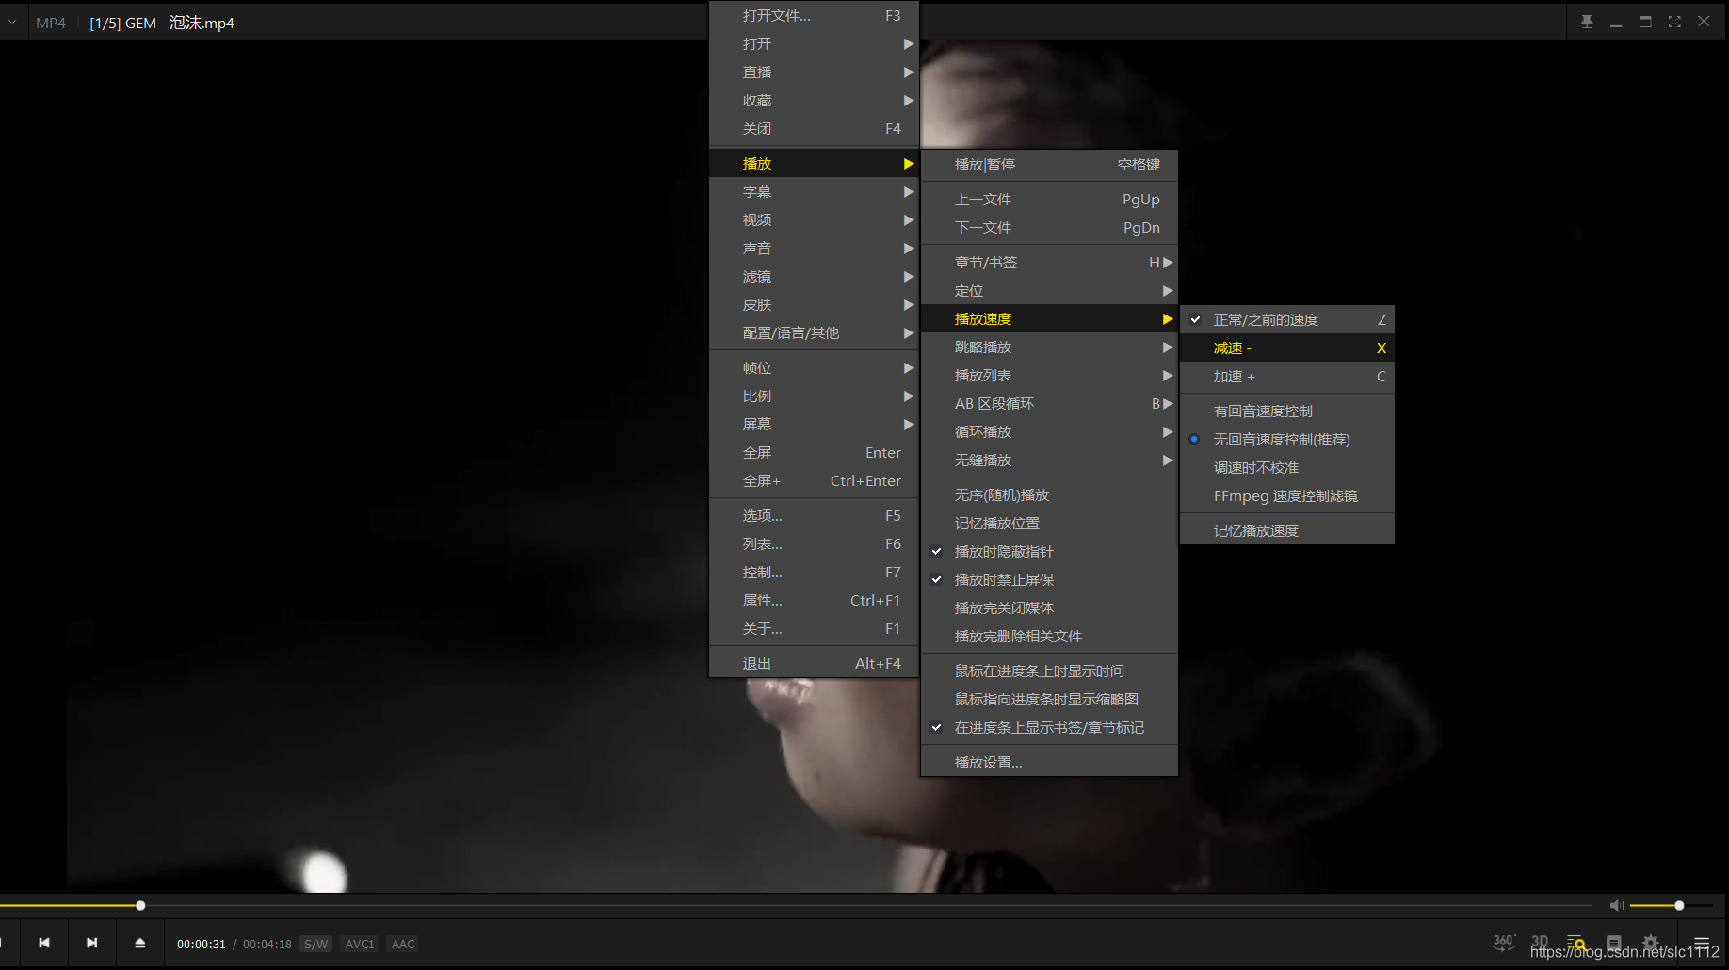
Task: Adjust the volume slider
Action: 1672,905
